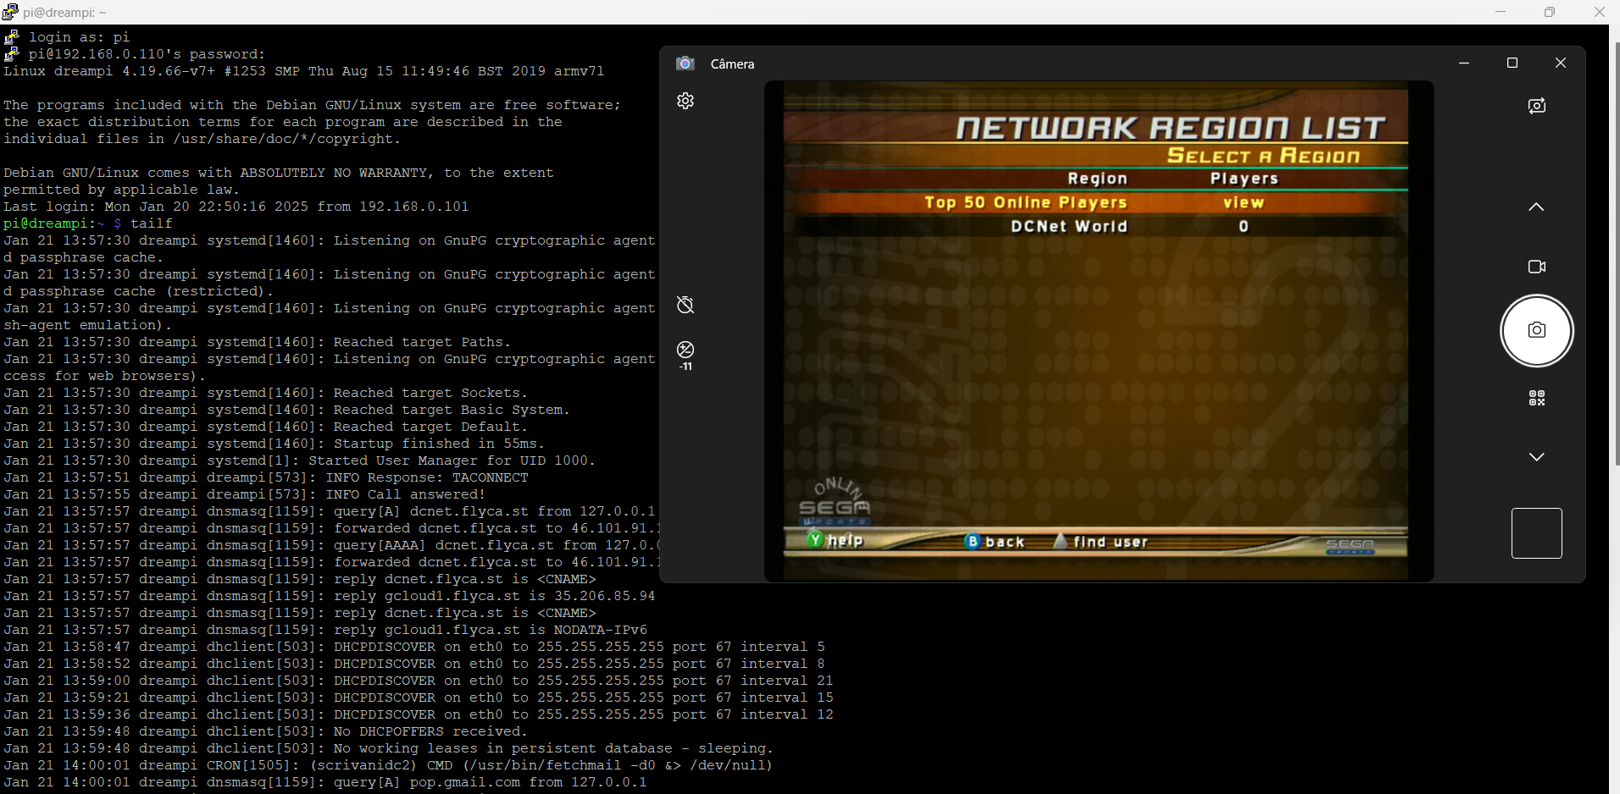Click the CRON fetchmail log line
The image size is (1620, 794).
(389, 765)
